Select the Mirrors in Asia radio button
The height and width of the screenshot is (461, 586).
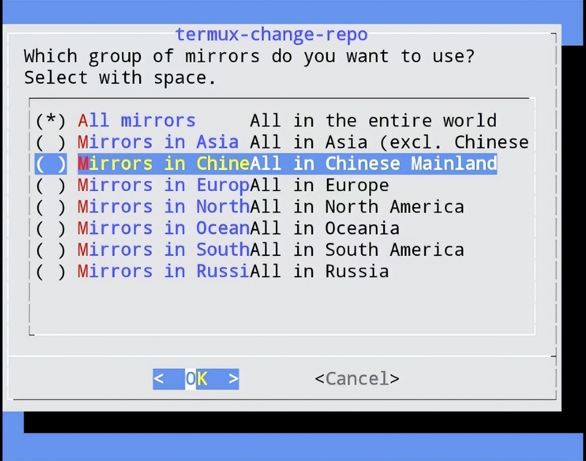[x=51, y=142]
